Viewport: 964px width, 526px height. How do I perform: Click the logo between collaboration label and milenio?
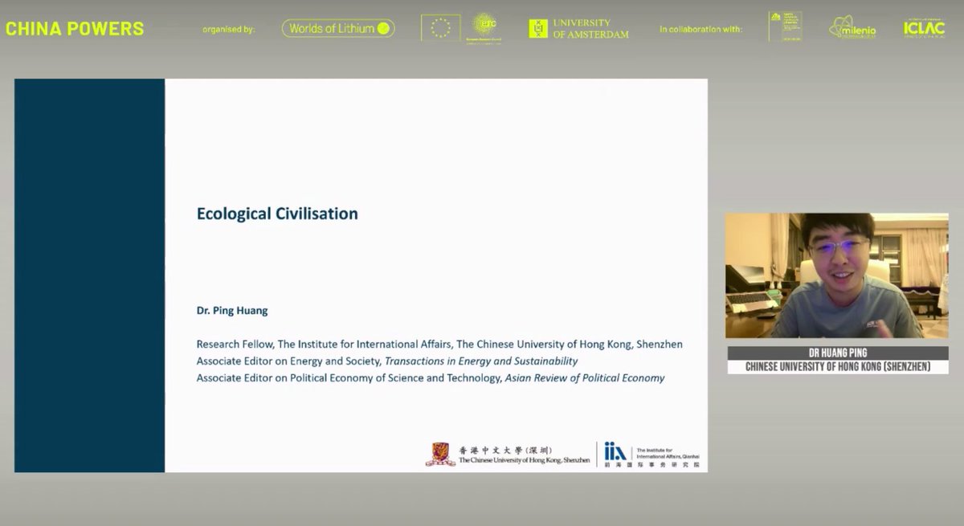coord(785,27)
